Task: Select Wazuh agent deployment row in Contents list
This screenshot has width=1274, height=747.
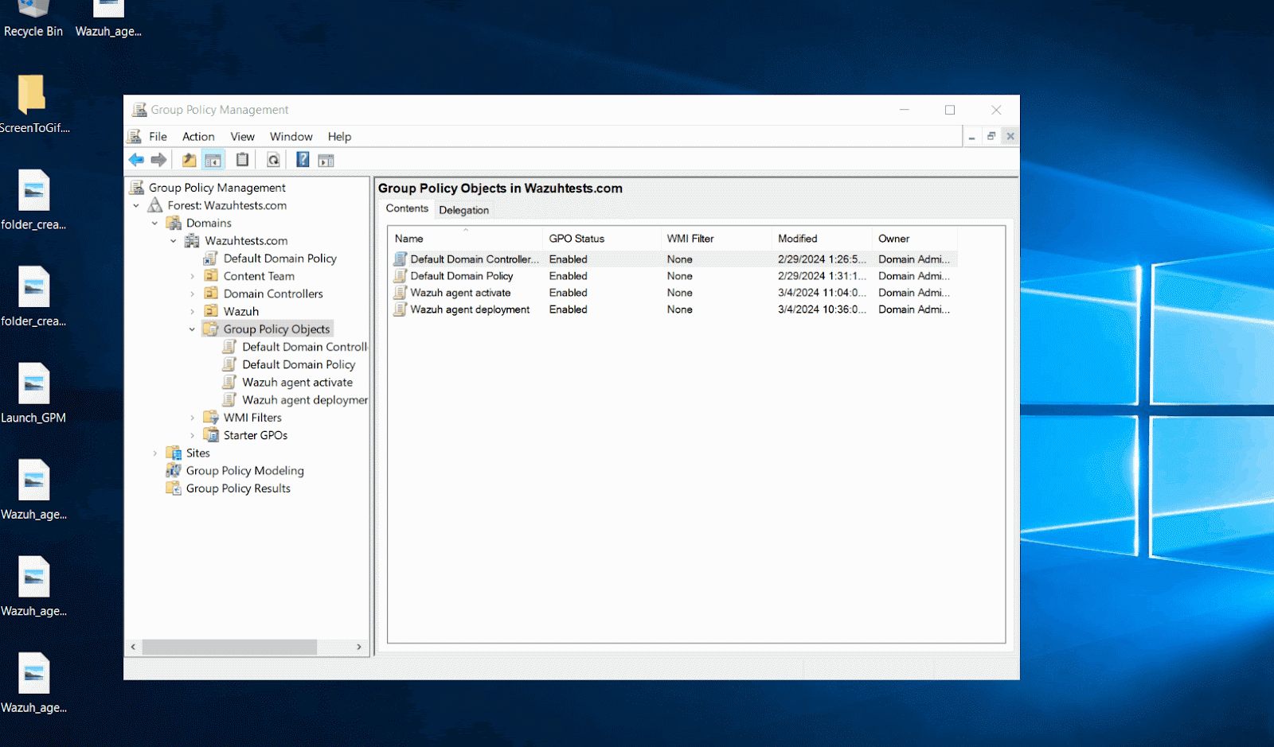Action: point(470,309)
